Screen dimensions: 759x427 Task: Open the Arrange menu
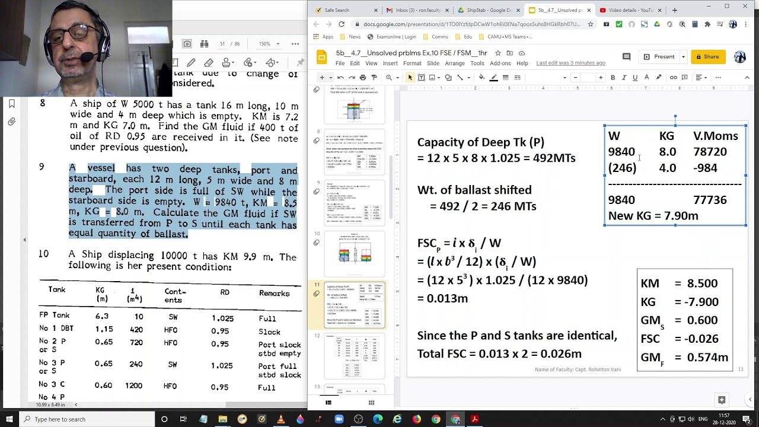pos(455,63)
